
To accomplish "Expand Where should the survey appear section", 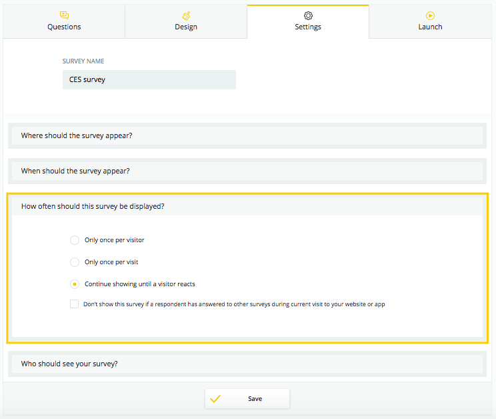I will [x=247, y=135].
